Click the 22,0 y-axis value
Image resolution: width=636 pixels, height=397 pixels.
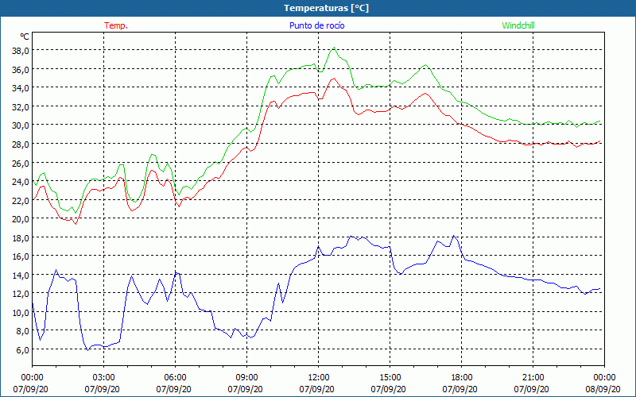click(21, 201)
